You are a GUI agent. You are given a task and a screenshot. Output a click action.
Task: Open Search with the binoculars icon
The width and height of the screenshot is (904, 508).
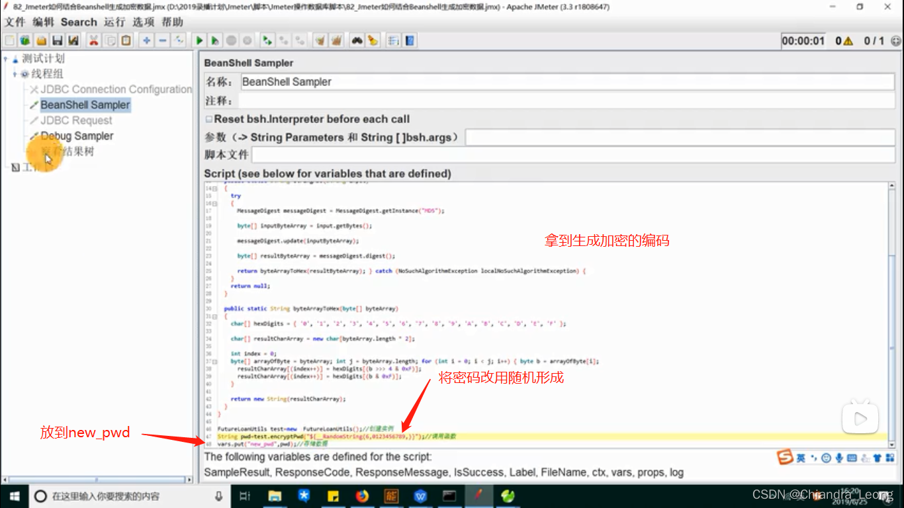(x=357, y=40)
